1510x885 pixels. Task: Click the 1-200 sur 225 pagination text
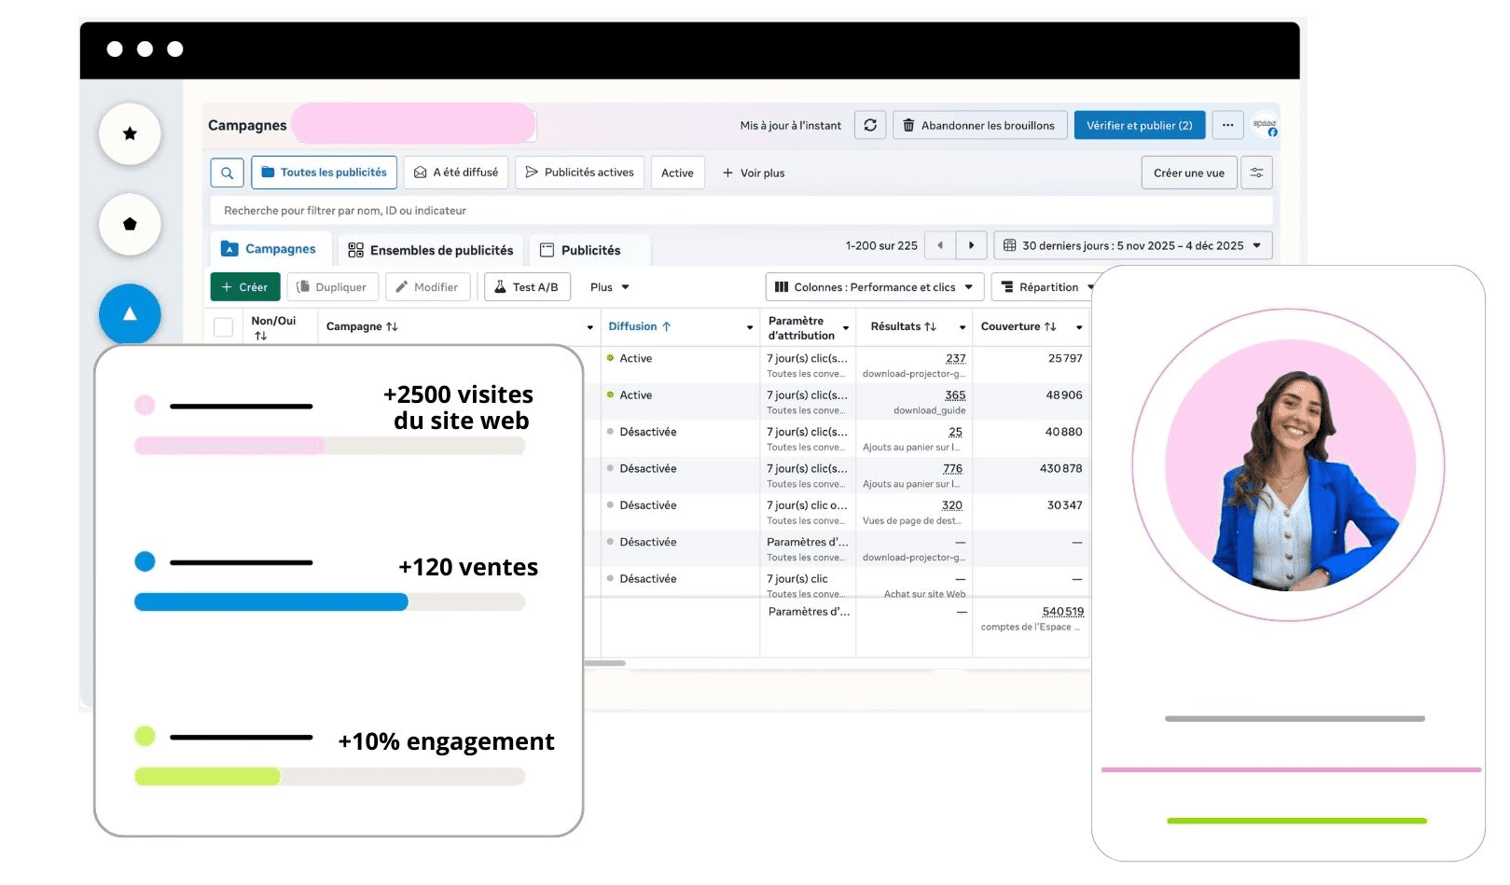[x=881, y=245]
